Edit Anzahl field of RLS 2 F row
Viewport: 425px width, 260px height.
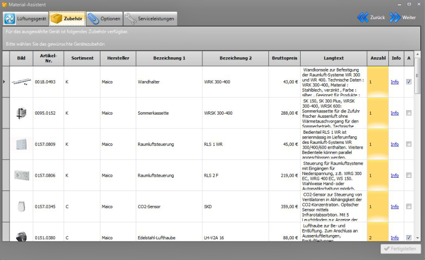378,175
